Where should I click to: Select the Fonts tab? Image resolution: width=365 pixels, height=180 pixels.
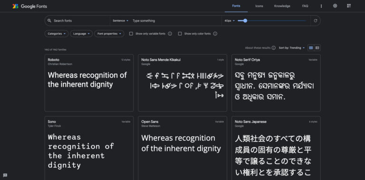(236, 6)
